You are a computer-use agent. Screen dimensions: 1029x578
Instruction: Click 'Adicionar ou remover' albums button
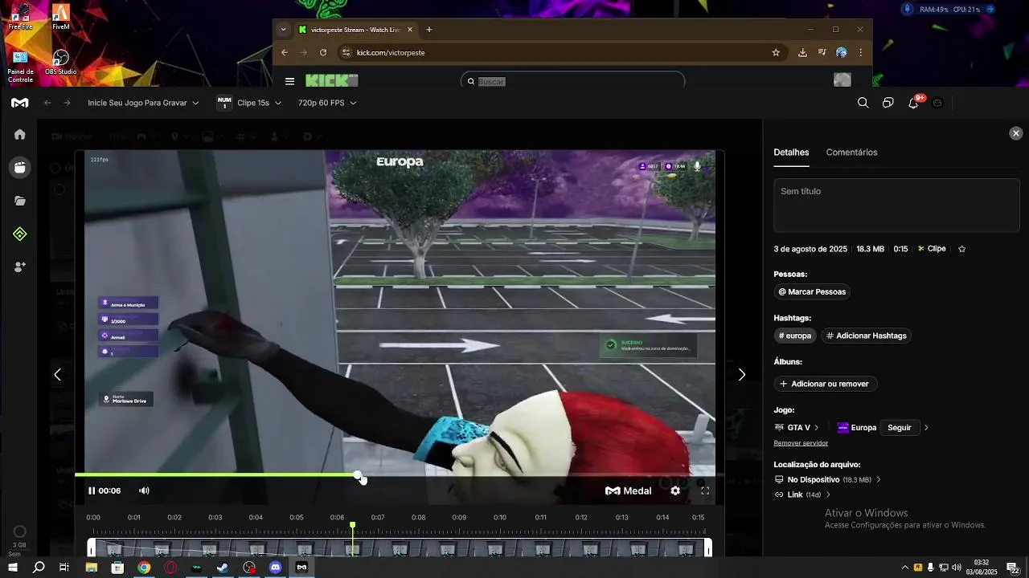point(825,384)
